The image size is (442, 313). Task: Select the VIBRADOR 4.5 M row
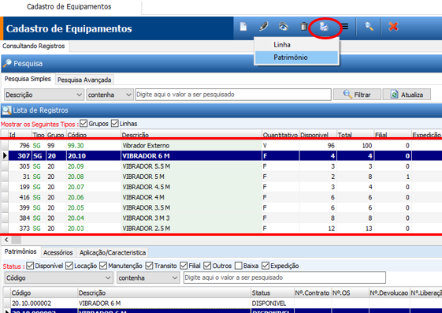coord(221,187)
